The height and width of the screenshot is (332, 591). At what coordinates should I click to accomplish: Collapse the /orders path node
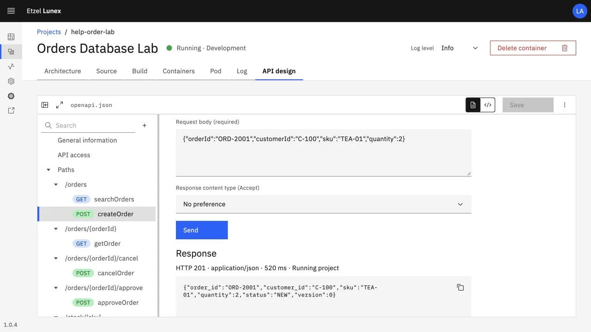(x=56, y=184)
